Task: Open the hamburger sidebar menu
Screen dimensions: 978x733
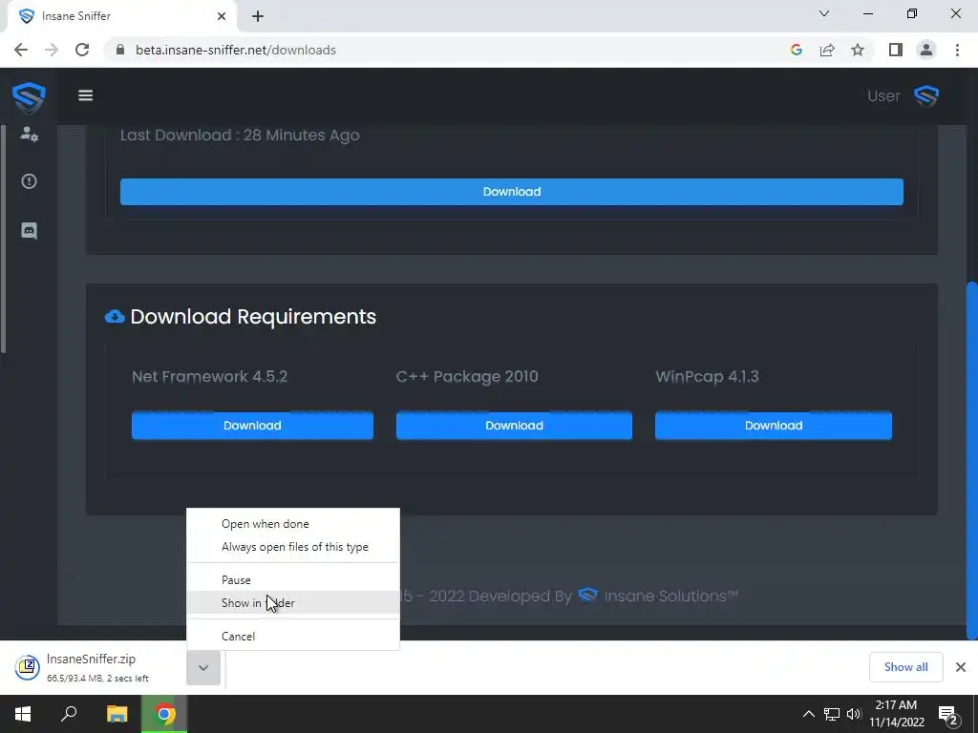Action: [85, 95]
